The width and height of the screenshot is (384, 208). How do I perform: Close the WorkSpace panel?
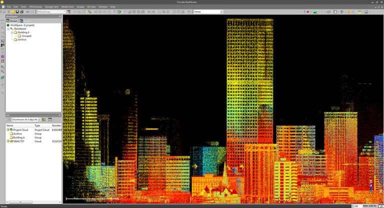pos(60,16)
